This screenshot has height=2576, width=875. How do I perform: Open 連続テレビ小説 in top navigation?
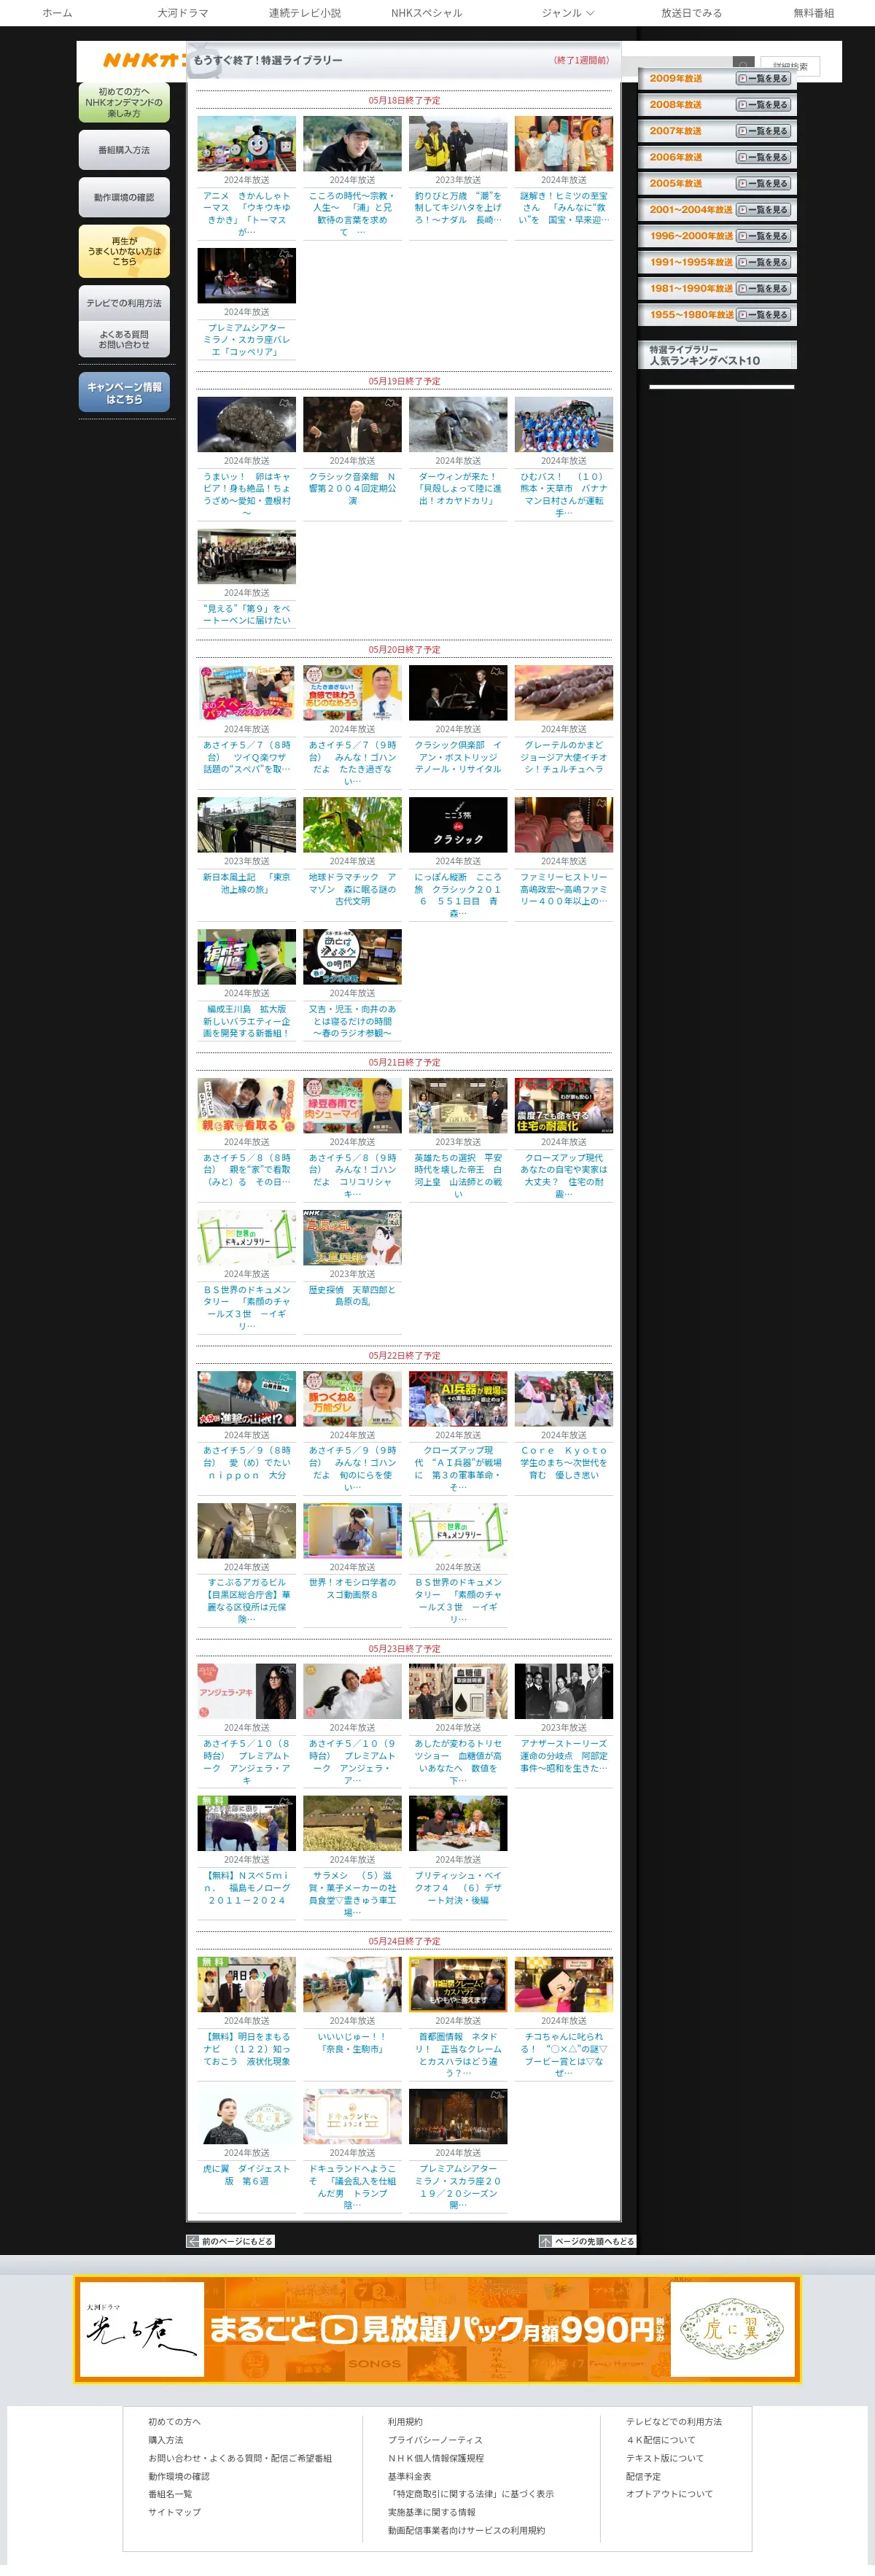coord(305,13)
